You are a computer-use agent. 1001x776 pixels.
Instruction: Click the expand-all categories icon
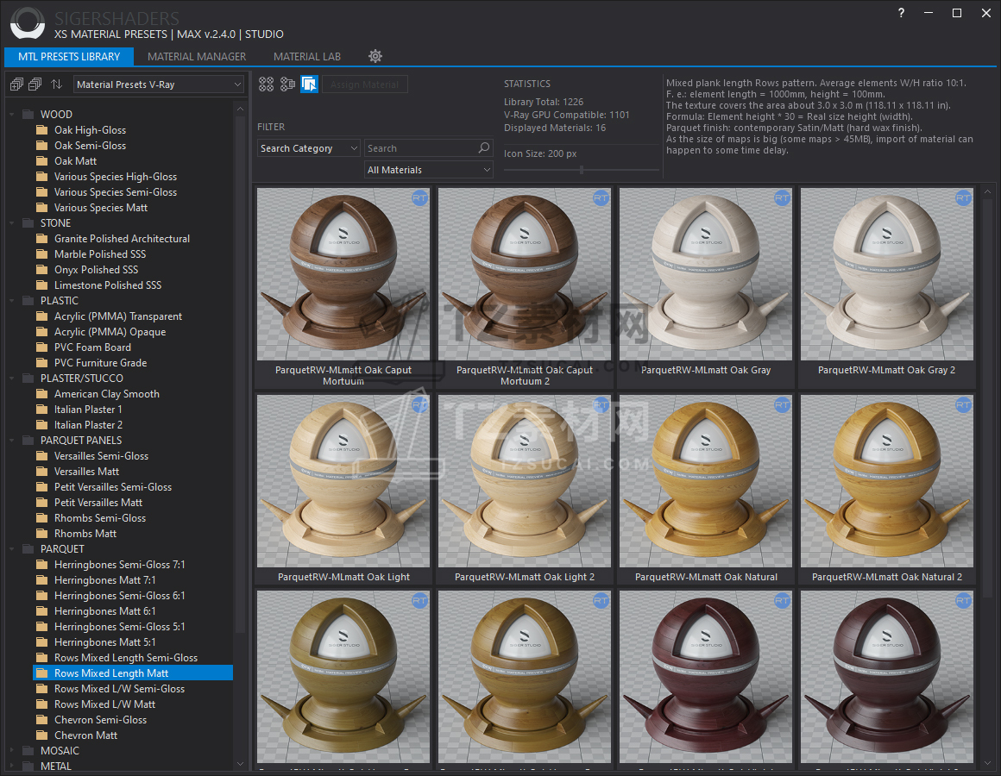[x=16, y=84]
